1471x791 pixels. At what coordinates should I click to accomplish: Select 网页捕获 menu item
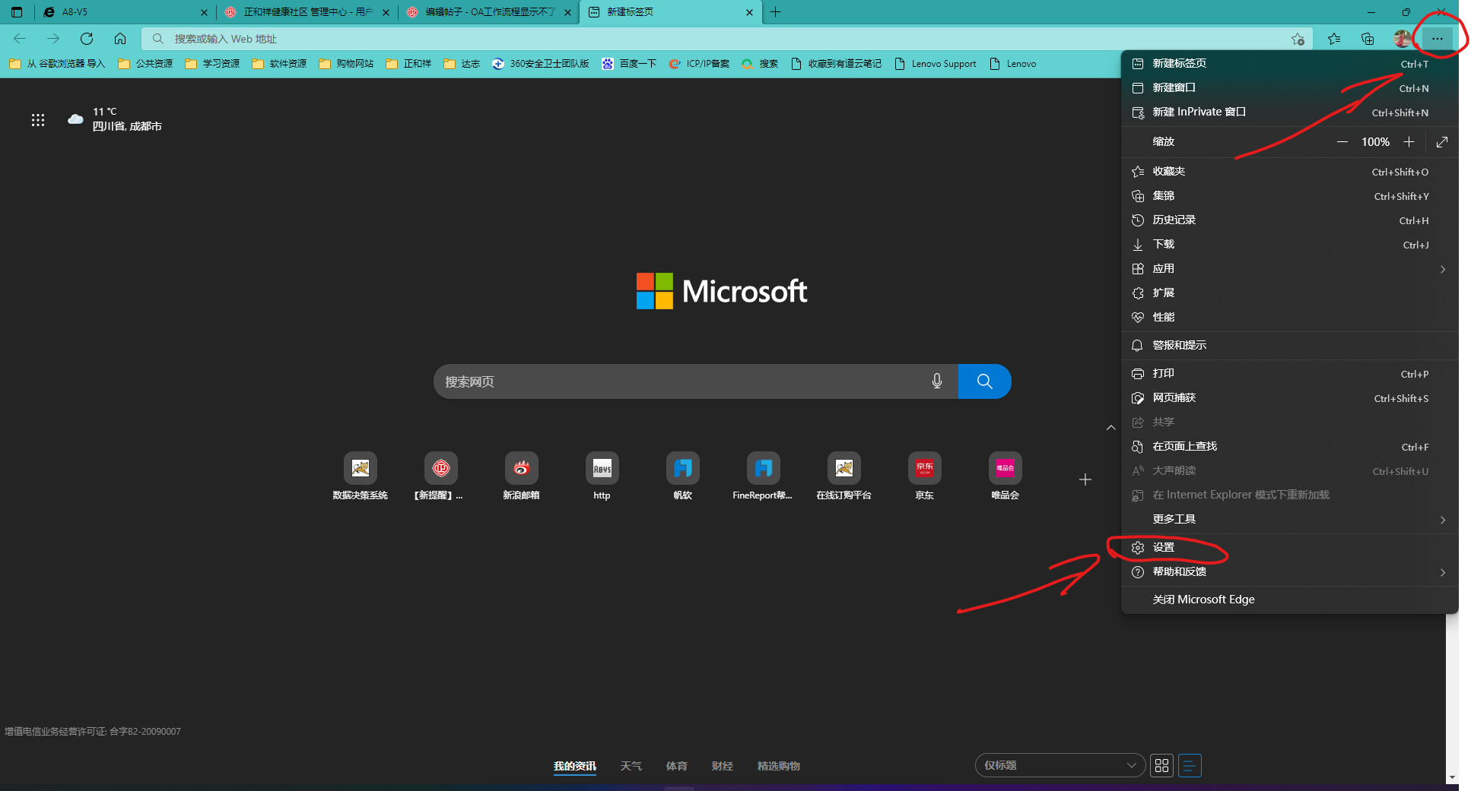1289,398
